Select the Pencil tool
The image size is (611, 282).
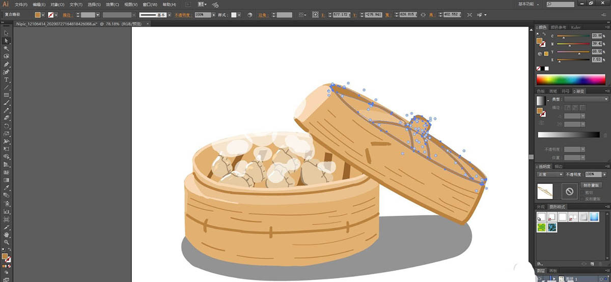(x=7, y=110)
